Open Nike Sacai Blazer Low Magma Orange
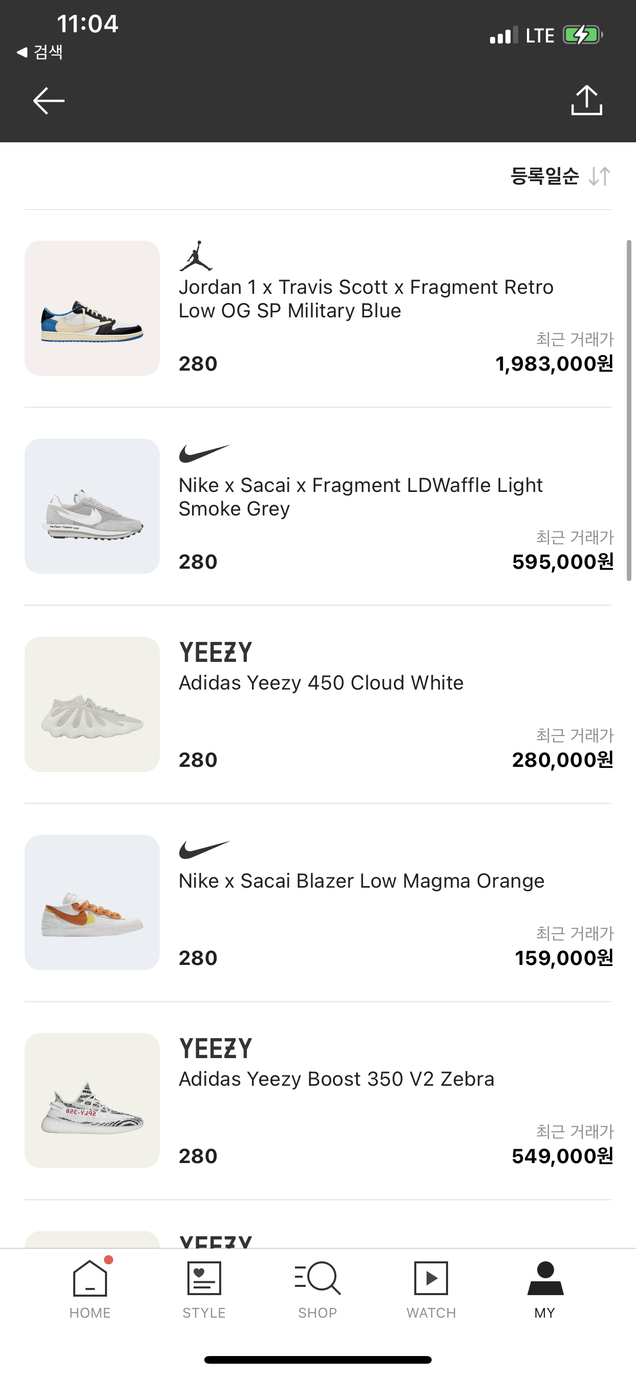 [362, 881]
